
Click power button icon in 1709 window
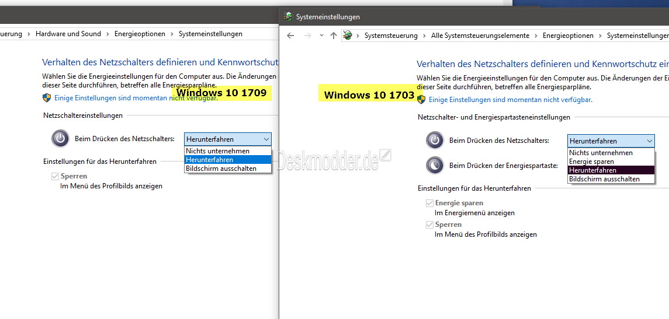pos(60,138)
